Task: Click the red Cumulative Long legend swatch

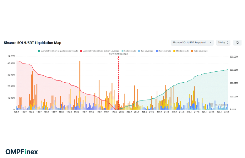Action: tap(81, 51)
